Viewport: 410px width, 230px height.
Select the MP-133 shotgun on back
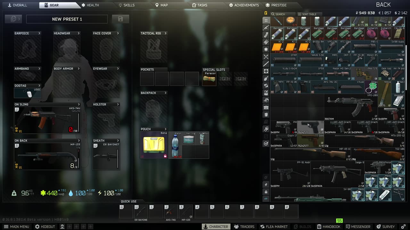pos(47,156)
